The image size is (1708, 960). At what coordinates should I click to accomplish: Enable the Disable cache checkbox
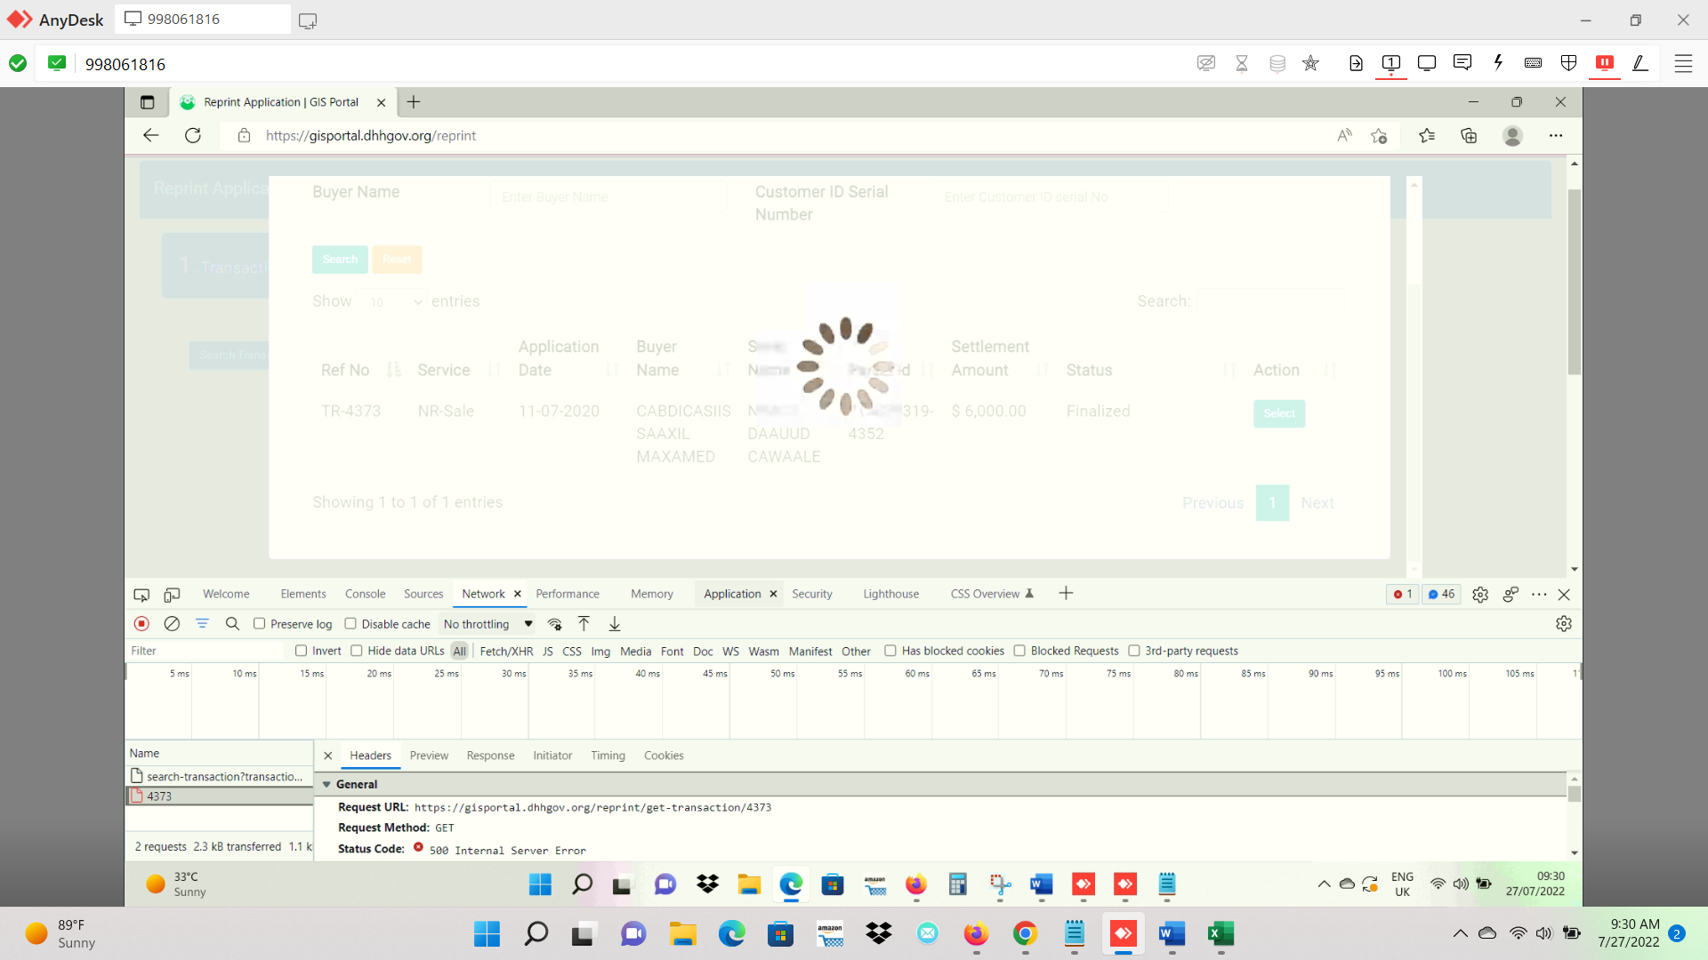(x=350, y=624)
